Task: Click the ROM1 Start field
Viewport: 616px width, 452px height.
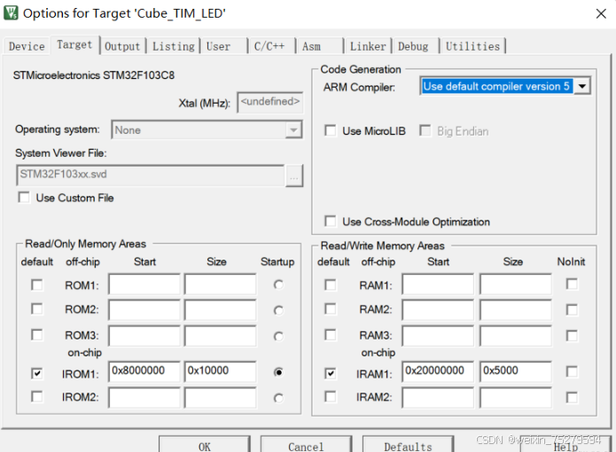Action: click(144, 284)
